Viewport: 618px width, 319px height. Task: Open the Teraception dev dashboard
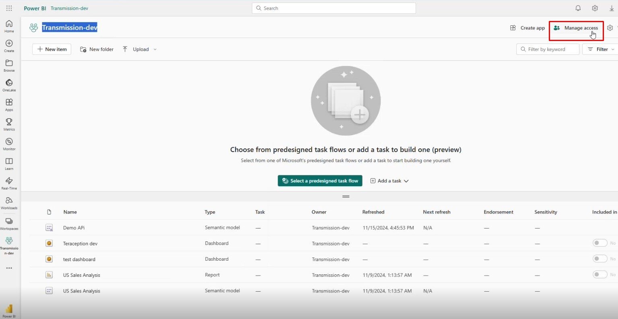[x=80, y=244]
